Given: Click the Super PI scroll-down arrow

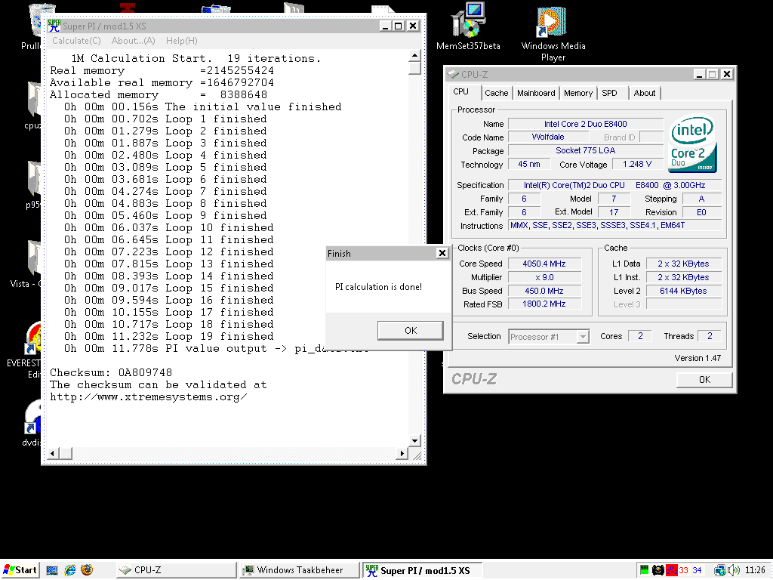Looking at the screenshot, I should (414, 441).
